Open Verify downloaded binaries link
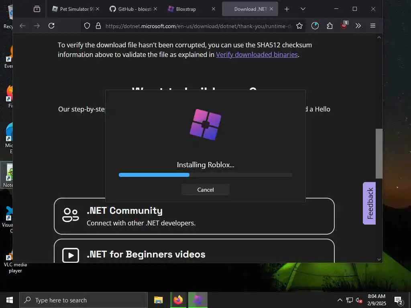Image resolution: width=411 pixels, height=308 pixels. (257, 55)
